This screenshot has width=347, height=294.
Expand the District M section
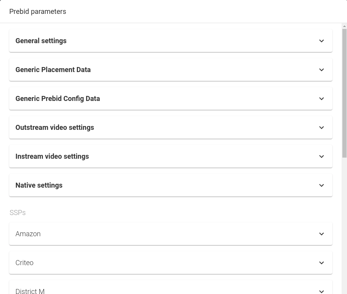tap(171, 290)
